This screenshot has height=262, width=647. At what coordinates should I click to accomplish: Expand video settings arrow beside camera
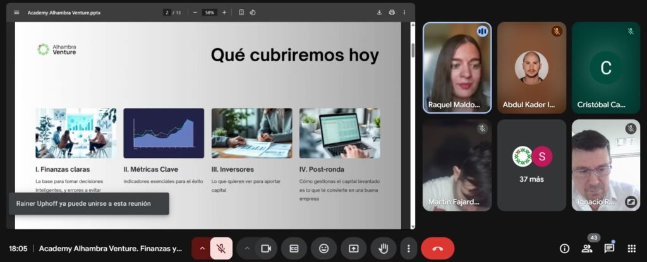pyautogui.click(x=247, y=249)
